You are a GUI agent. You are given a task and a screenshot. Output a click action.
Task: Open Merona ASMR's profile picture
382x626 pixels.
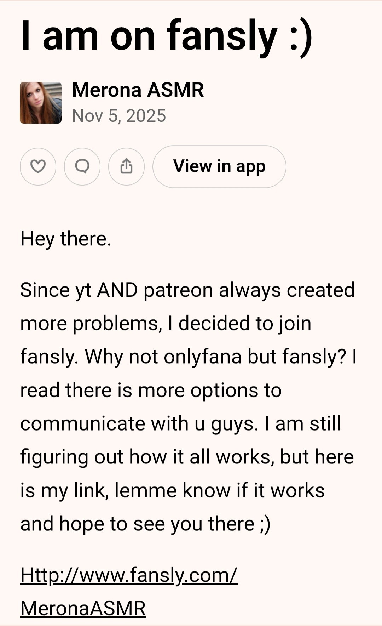(41, 103)
